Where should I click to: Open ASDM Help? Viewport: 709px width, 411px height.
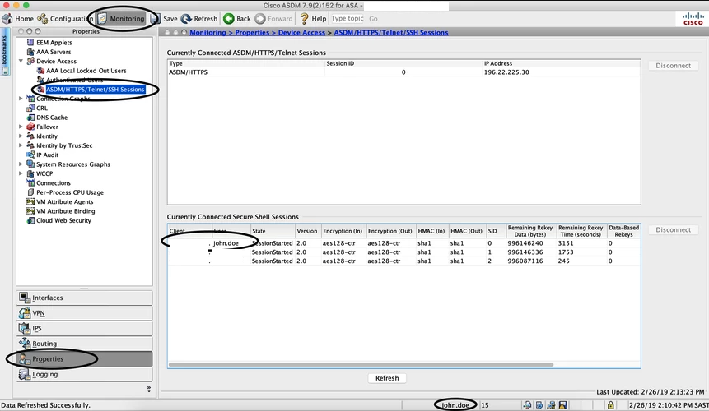[x=312, y=19]
